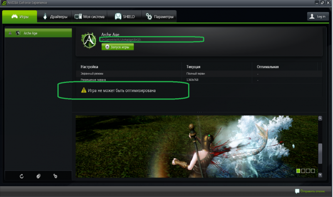Click the Arche Age install path text
This screenshot has width=333, height=197.
[121, 40]
